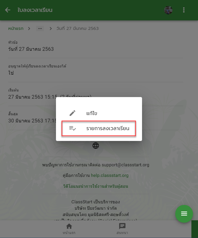Click the first breadcrumb chevron arrow
This screenshot has width=198, height=238.
click(29, 29)
